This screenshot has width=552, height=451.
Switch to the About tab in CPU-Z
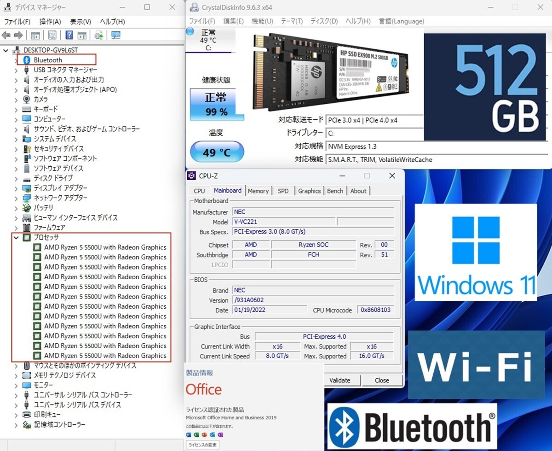[x=358, y=191]
